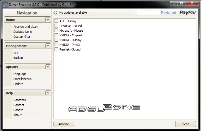Image resolution: width=201 pixels, height=131 pixels.
Task: Click the Management section header
Action: click(27, 46)
